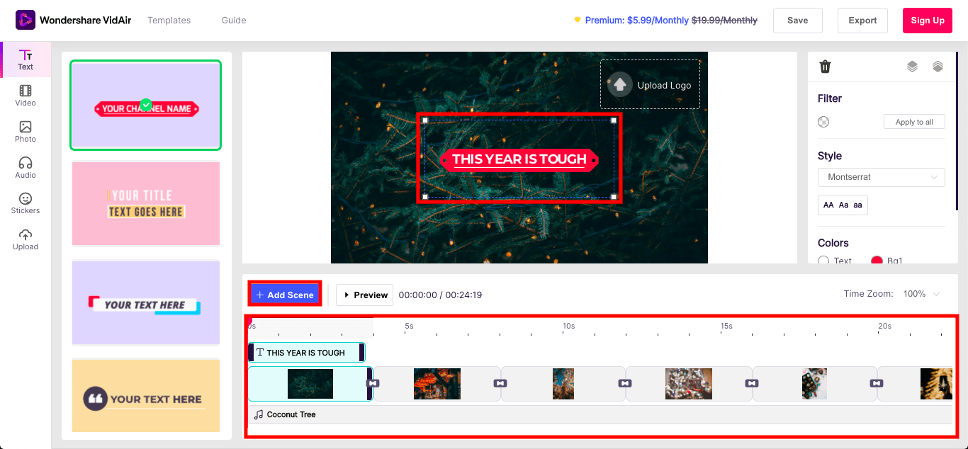Select YOUR CHANNEL NAME text template

pos(146,105)
